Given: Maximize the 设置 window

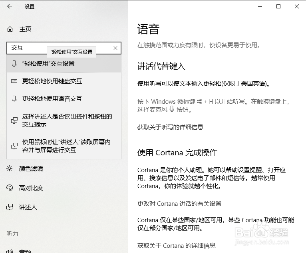Looking at the screenshot, I should pos(278,6).
